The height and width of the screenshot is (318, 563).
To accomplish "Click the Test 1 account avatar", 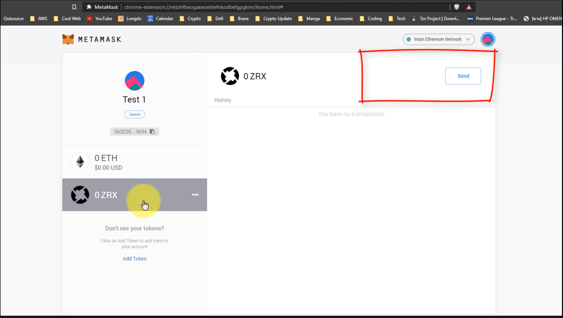I will click(x=135, y=81).
